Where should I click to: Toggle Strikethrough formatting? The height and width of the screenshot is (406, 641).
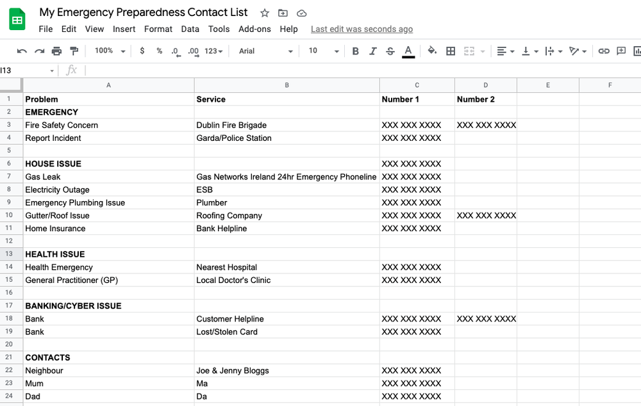click(390, 51)
